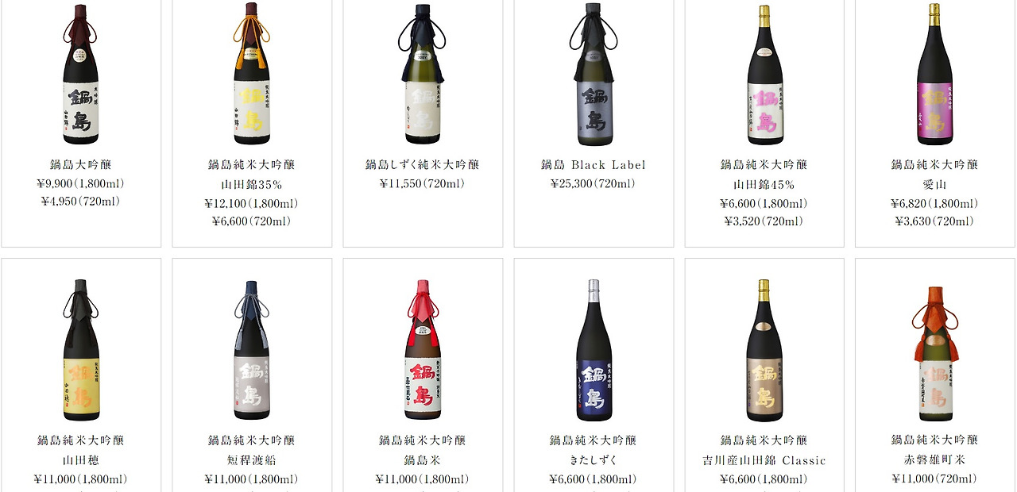Open the 短稈渡船 gray label bottle image
Image resolution: width=1017 pixels, height=492 pixels.
[x=252, y=349]
